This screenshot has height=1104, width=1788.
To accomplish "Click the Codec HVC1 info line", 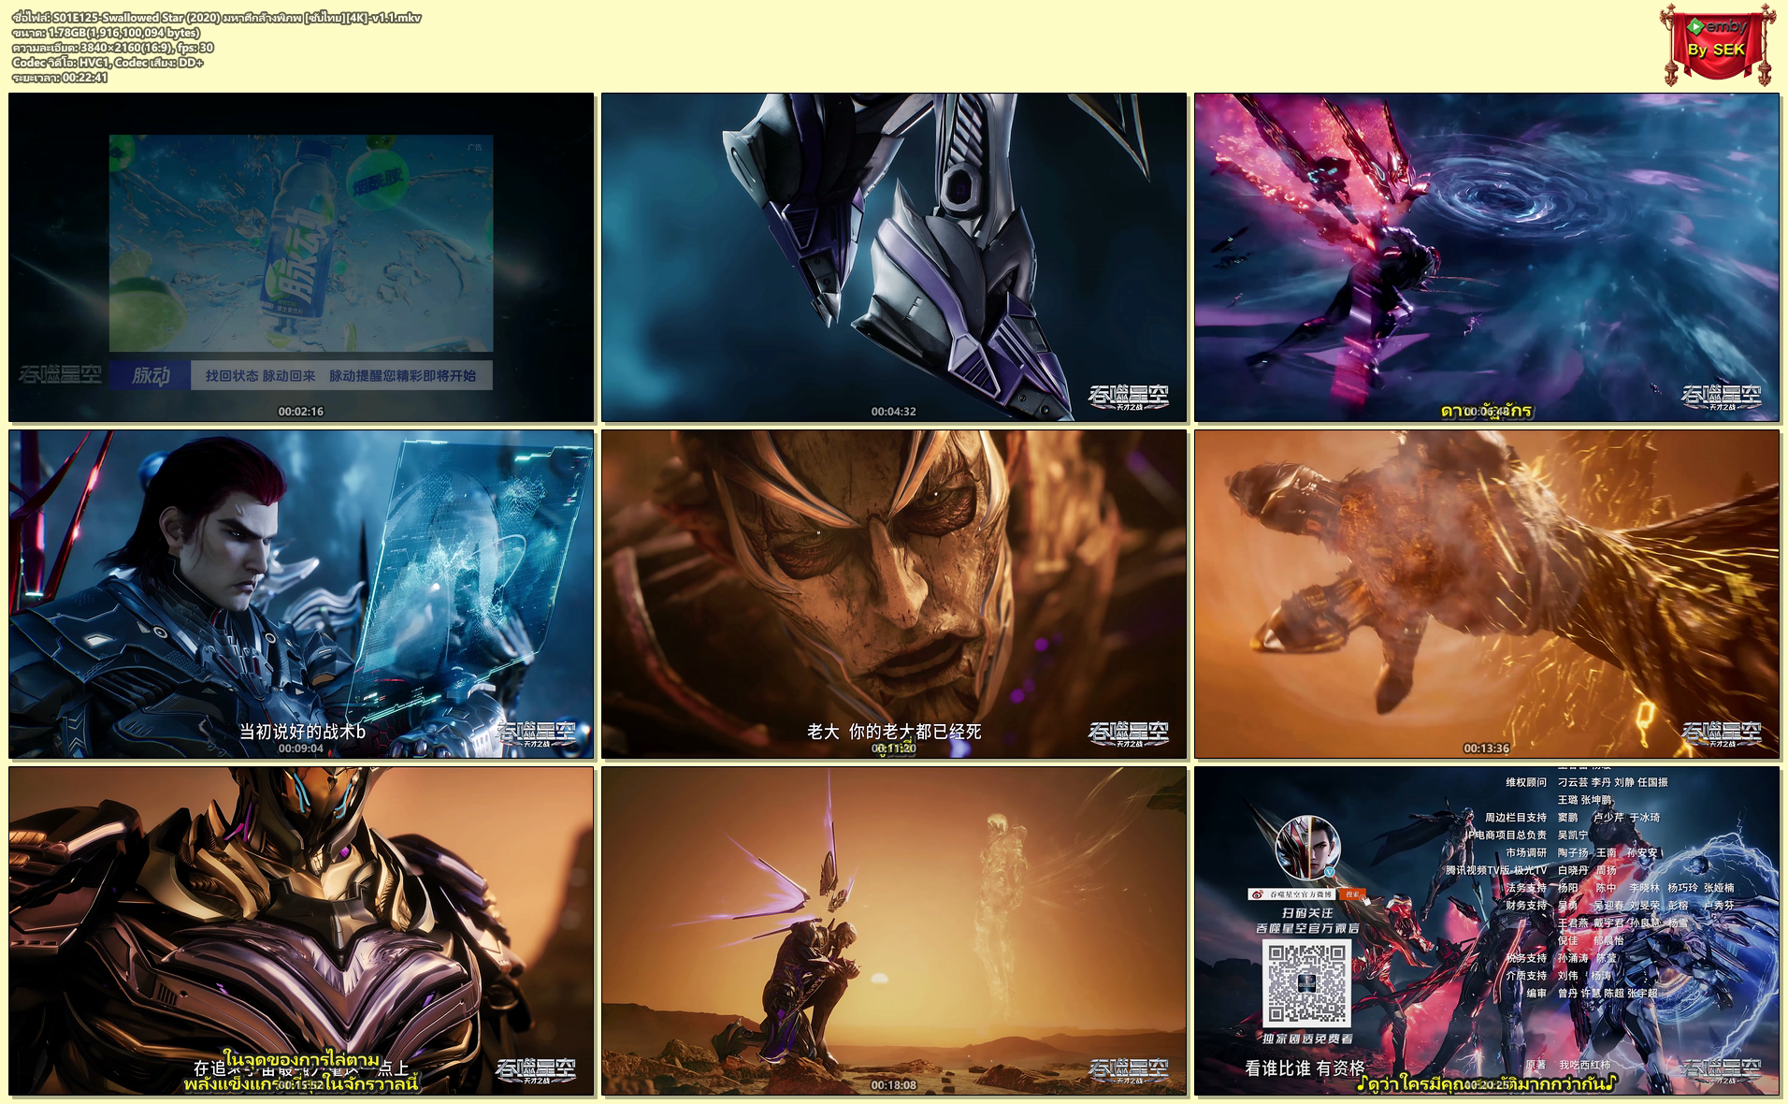I will [x=108, y=63].
